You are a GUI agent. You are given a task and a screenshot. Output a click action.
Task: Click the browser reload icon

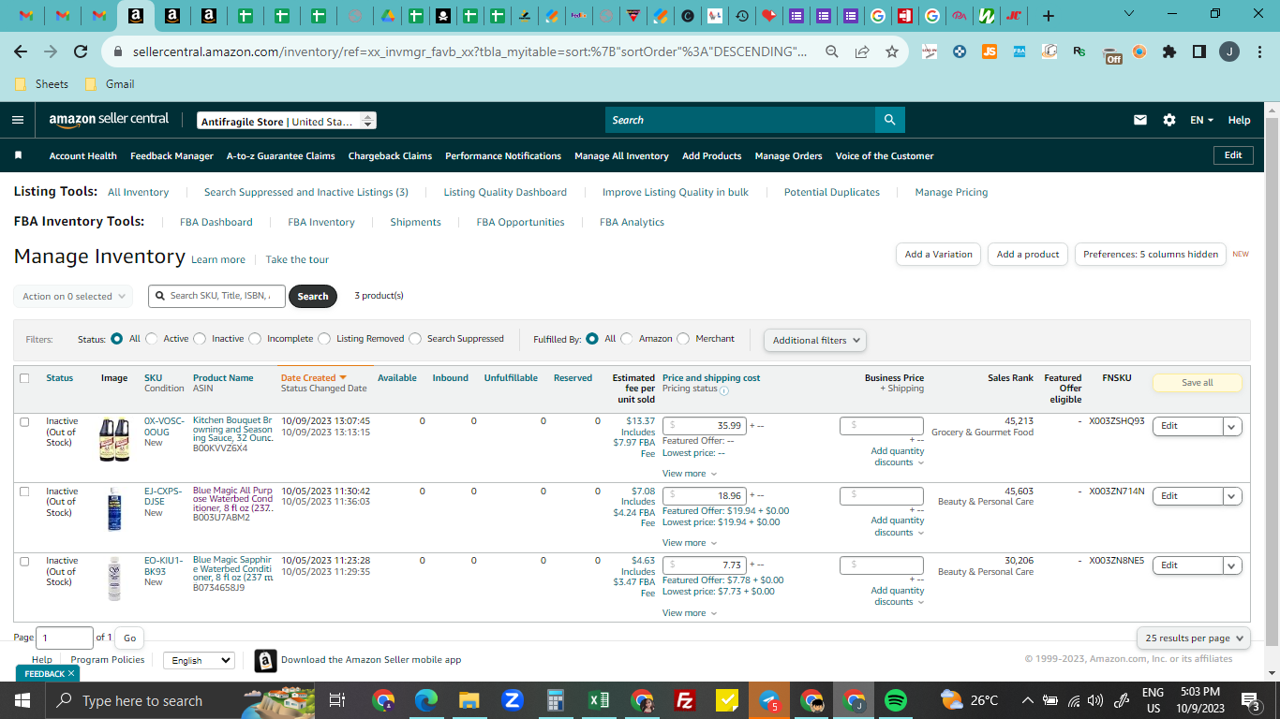coord(81,52)
